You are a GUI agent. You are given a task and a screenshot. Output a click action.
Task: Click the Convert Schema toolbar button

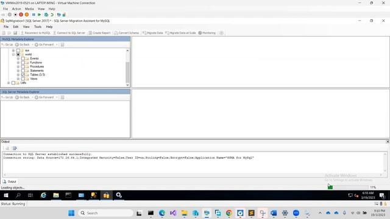[x=126, y=33]
